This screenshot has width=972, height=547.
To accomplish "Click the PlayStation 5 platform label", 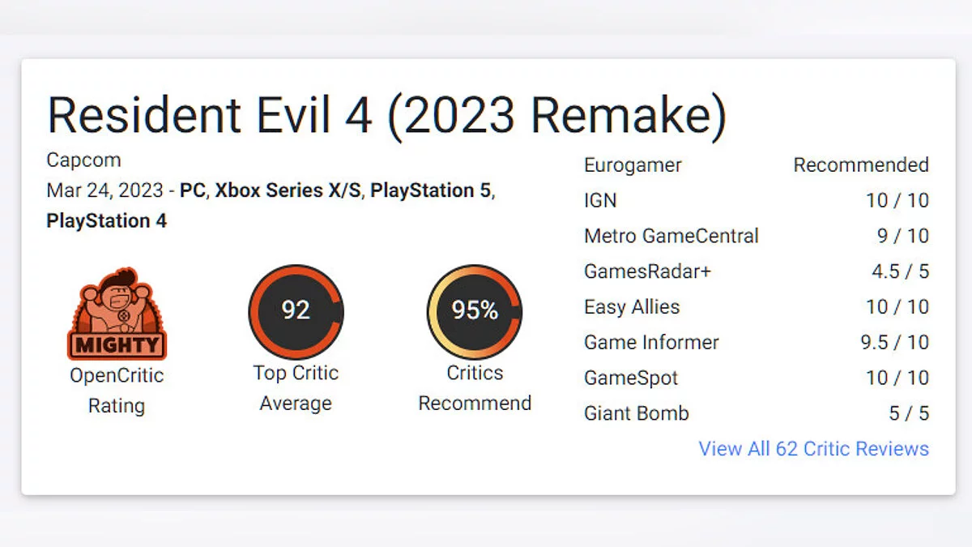I will coord(431,190).
